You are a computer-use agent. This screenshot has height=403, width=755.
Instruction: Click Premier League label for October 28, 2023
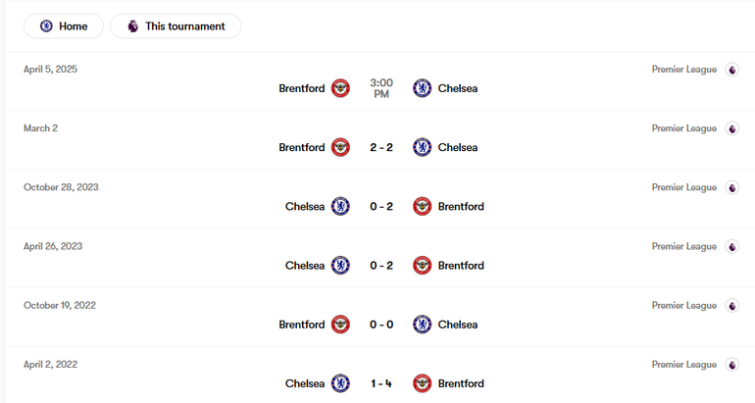tap(683, 187)
